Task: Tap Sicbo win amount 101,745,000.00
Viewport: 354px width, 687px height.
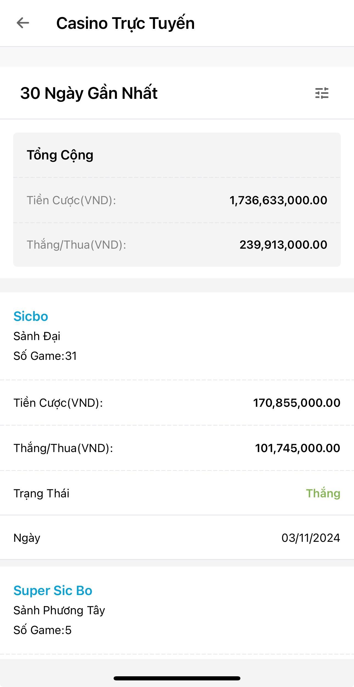Action: tap(297, 448)
